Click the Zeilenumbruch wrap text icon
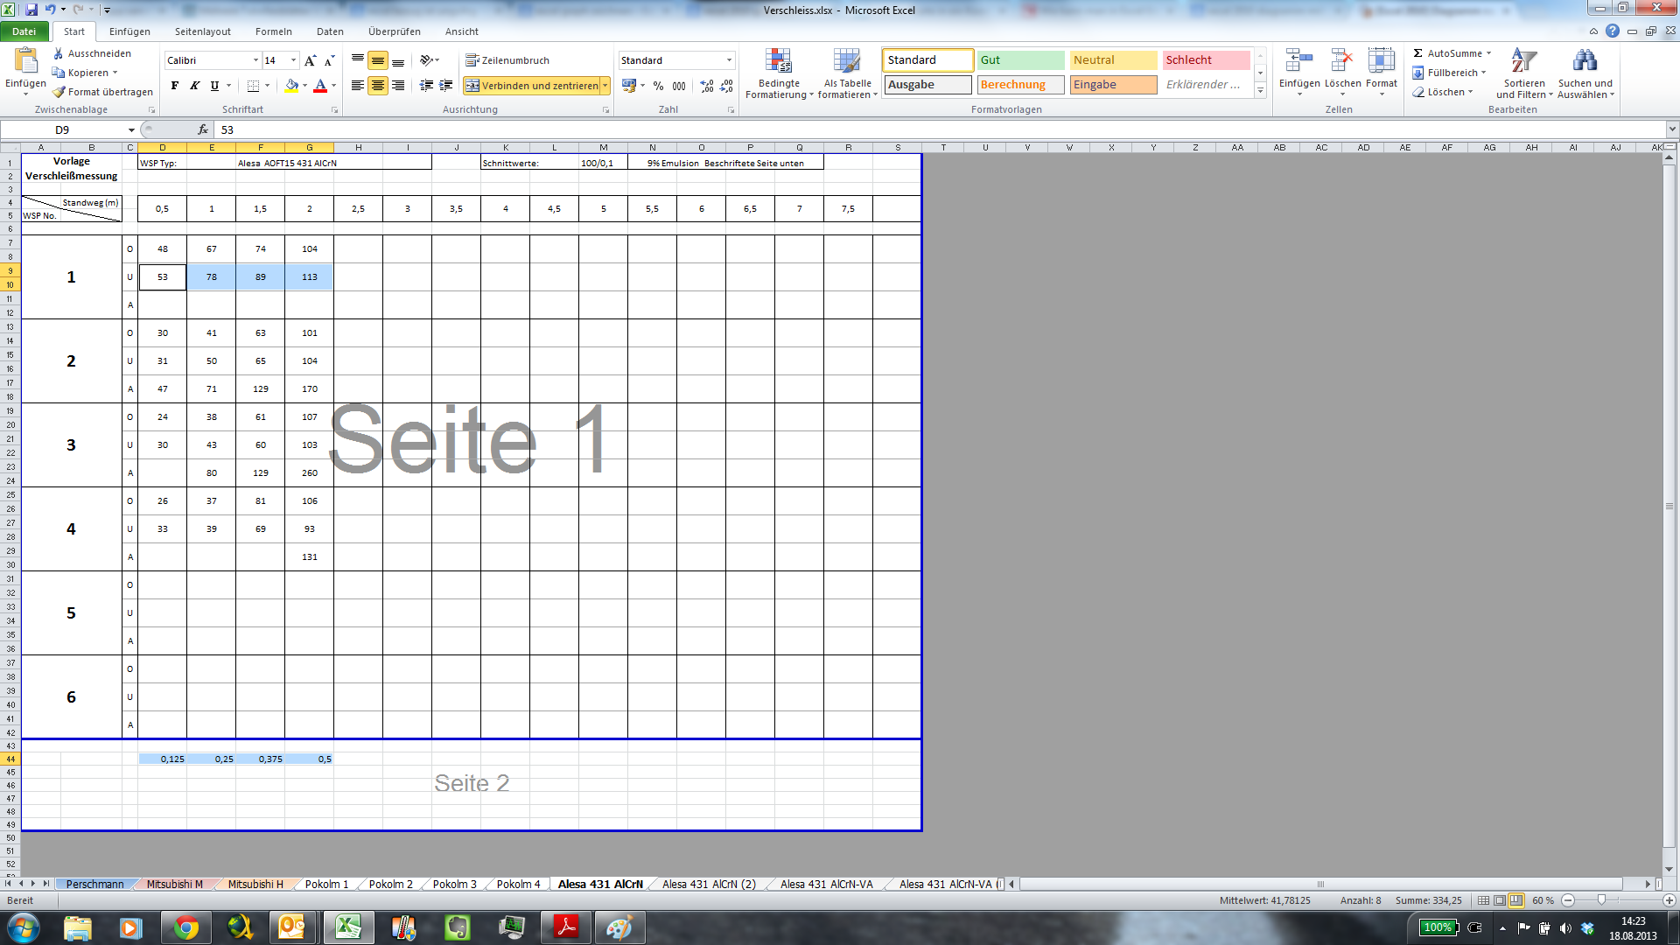The image size is (1680, 945). point(472,60)
